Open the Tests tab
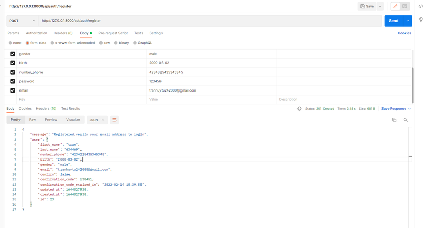423x228 pixels. [138, 33]
